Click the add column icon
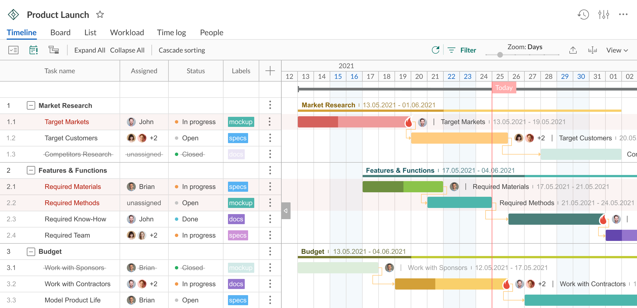Image resolution: width=637 pixels, height=308 pixels. point(270,71)
